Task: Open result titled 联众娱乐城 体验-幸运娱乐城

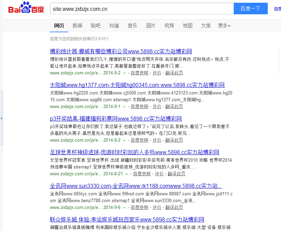Action: (x=127, y=219)
